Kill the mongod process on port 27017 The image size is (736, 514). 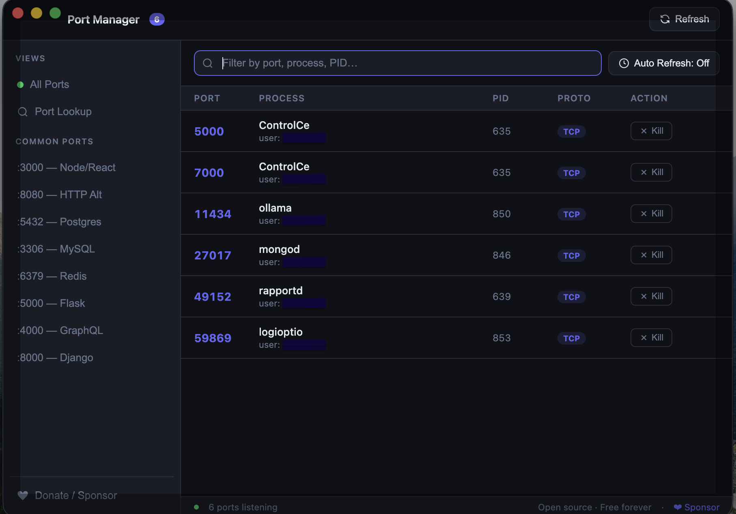(651, 255)
